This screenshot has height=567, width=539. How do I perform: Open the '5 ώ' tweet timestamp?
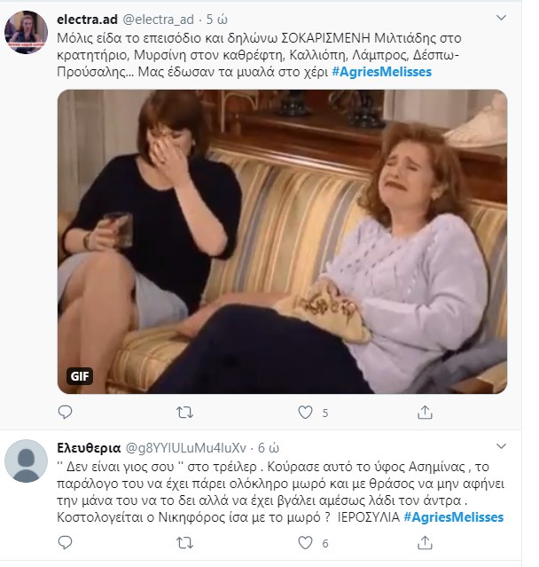point(218,18)
